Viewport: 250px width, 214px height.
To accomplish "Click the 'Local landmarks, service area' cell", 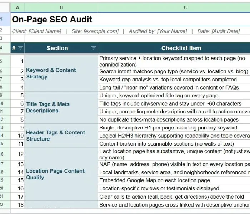I will pos(174,172).
